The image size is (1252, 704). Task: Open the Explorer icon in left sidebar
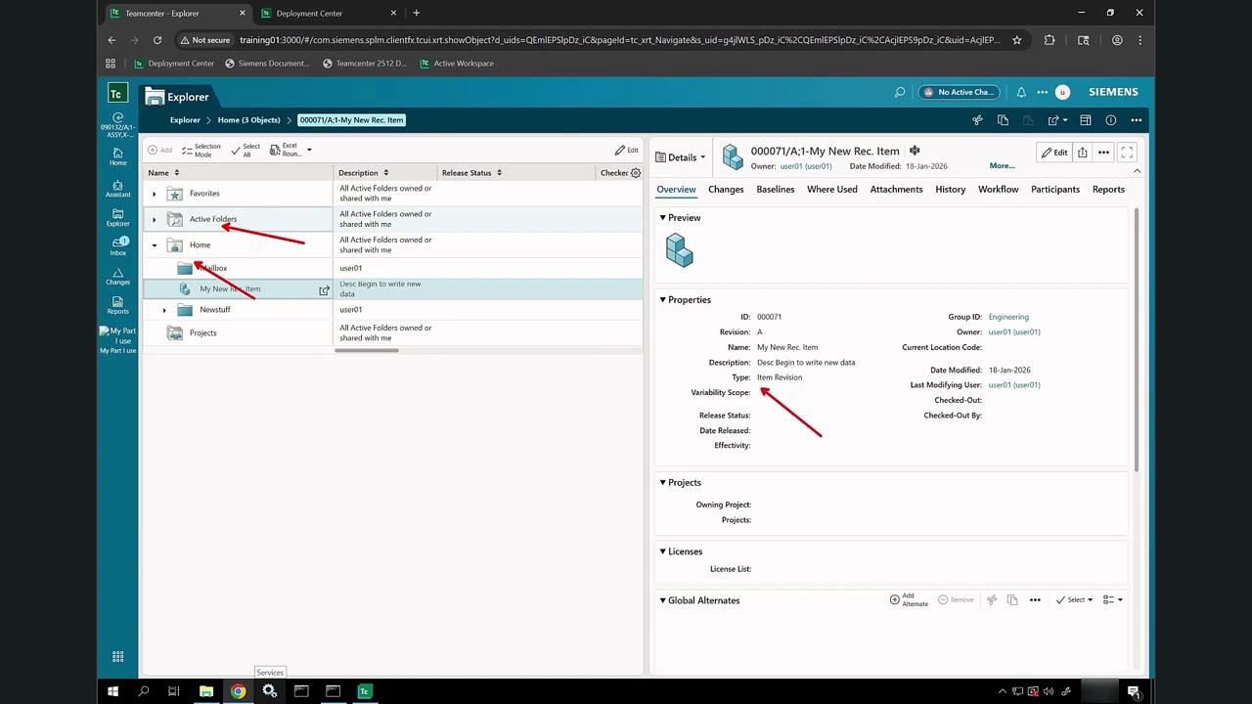117,218
